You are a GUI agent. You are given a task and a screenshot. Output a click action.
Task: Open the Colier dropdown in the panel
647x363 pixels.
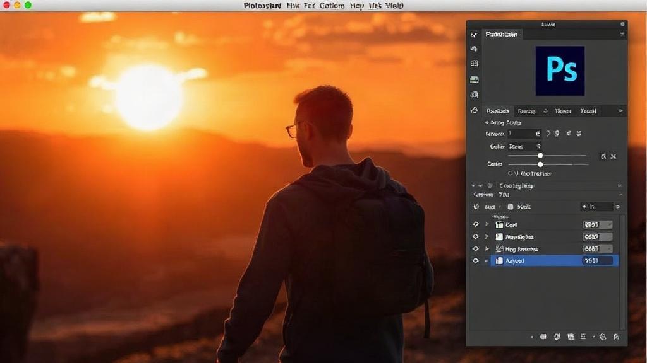pyautogui.click(x=524, y=146)
